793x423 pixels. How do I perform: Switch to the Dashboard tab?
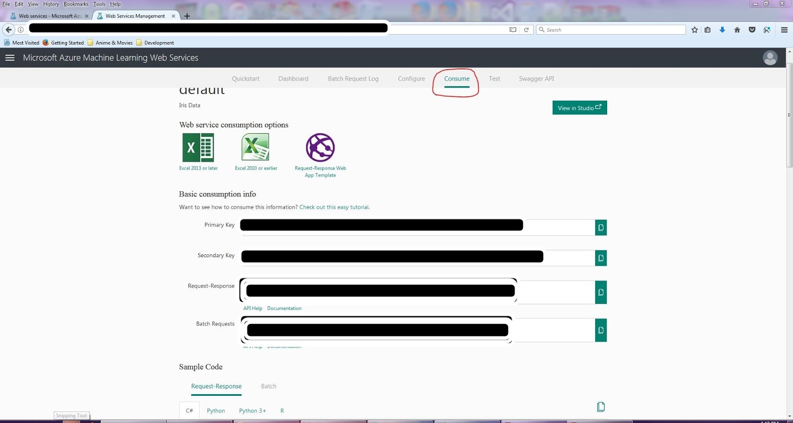pos(293,79)
